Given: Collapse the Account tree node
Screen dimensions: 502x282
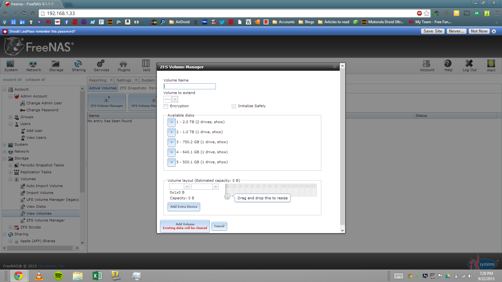Looking at the screenshot, I should click(4, 90).
